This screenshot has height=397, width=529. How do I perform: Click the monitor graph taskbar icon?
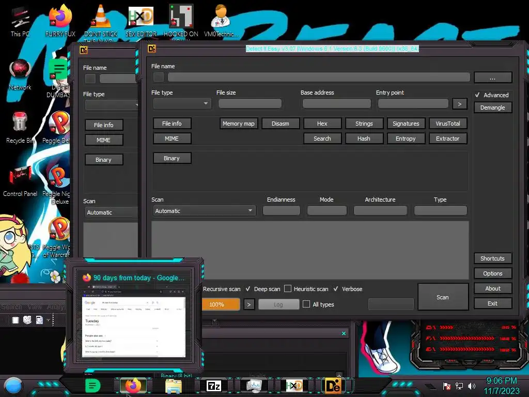[x=254, y=386]
